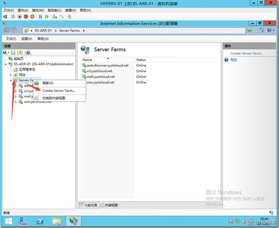279x228 pixels.
Task: Open File Explorer from the taskbar
Action: click(57, 222)
